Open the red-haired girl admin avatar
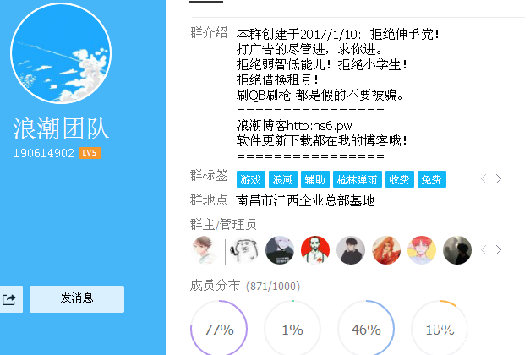This screenshot has height=355, width=530. (x=386, y=250)
